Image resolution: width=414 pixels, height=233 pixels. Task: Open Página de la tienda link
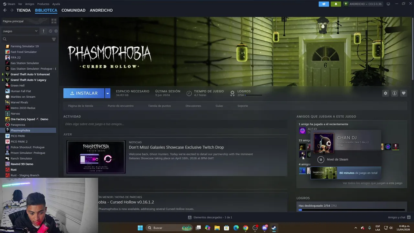[81, 106]
